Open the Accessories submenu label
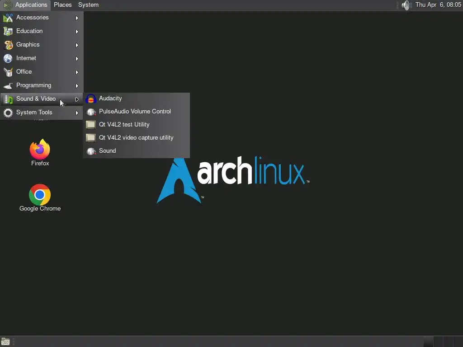463x347 pixels. tap(33, 18)
